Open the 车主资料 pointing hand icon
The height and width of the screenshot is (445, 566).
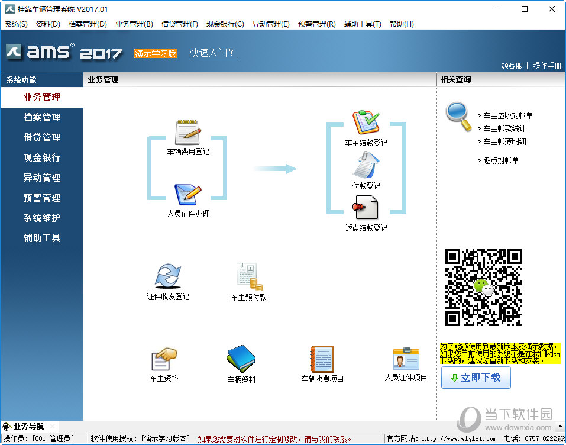(x=164, y=359)
